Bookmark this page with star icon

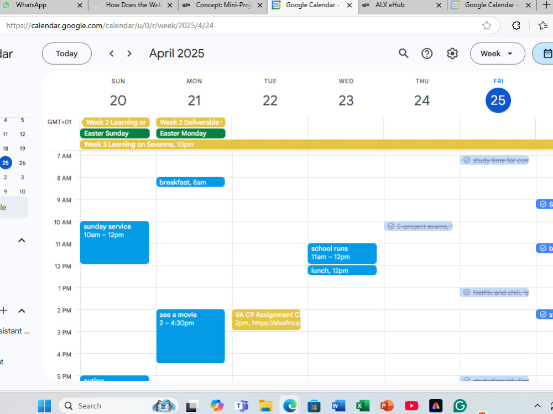click(486, 25)
